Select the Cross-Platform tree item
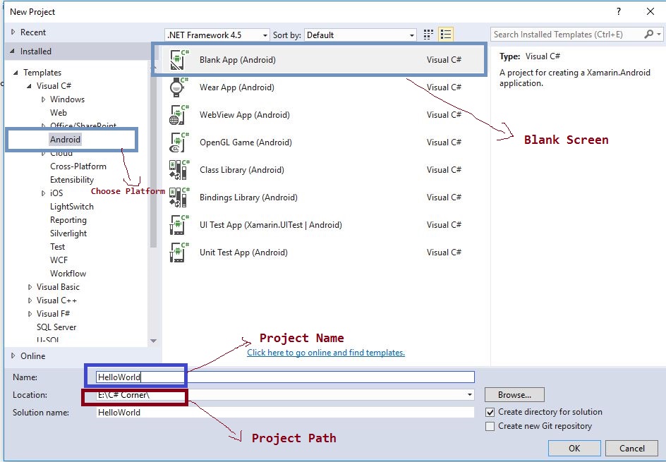The height and width of the screenshot is (462, 666). click(x=78, y=166)
